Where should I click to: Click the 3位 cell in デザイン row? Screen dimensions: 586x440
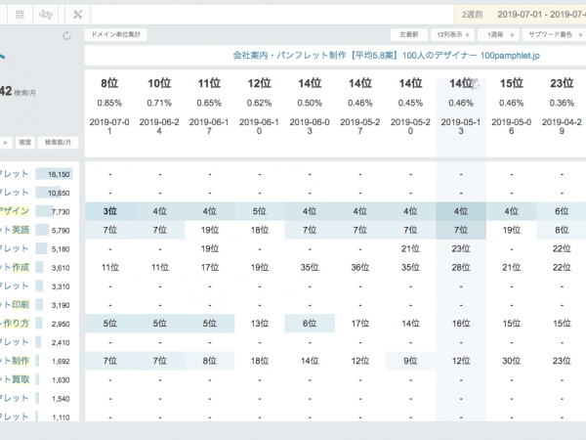(110, 211)
